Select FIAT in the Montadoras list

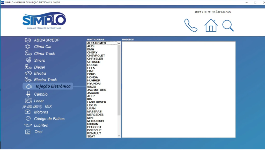coord(102,71)
